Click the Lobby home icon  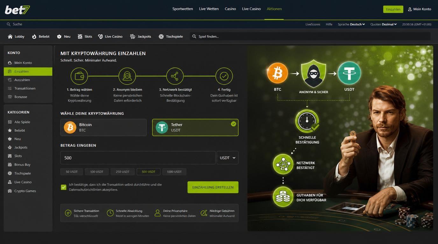click(x=10, y=37)
